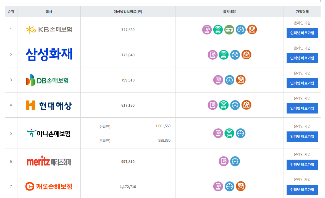Click pink mobile-discount icon in 현대해상 row

pyautogui.click(x=213, y=105)
